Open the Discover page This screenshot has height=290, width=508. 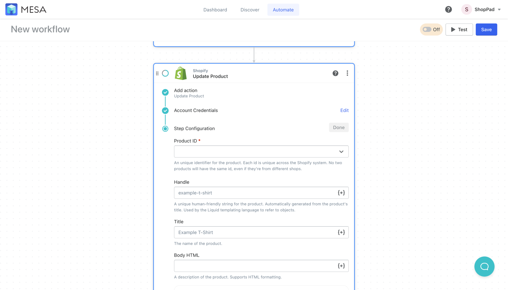(250, 10)
